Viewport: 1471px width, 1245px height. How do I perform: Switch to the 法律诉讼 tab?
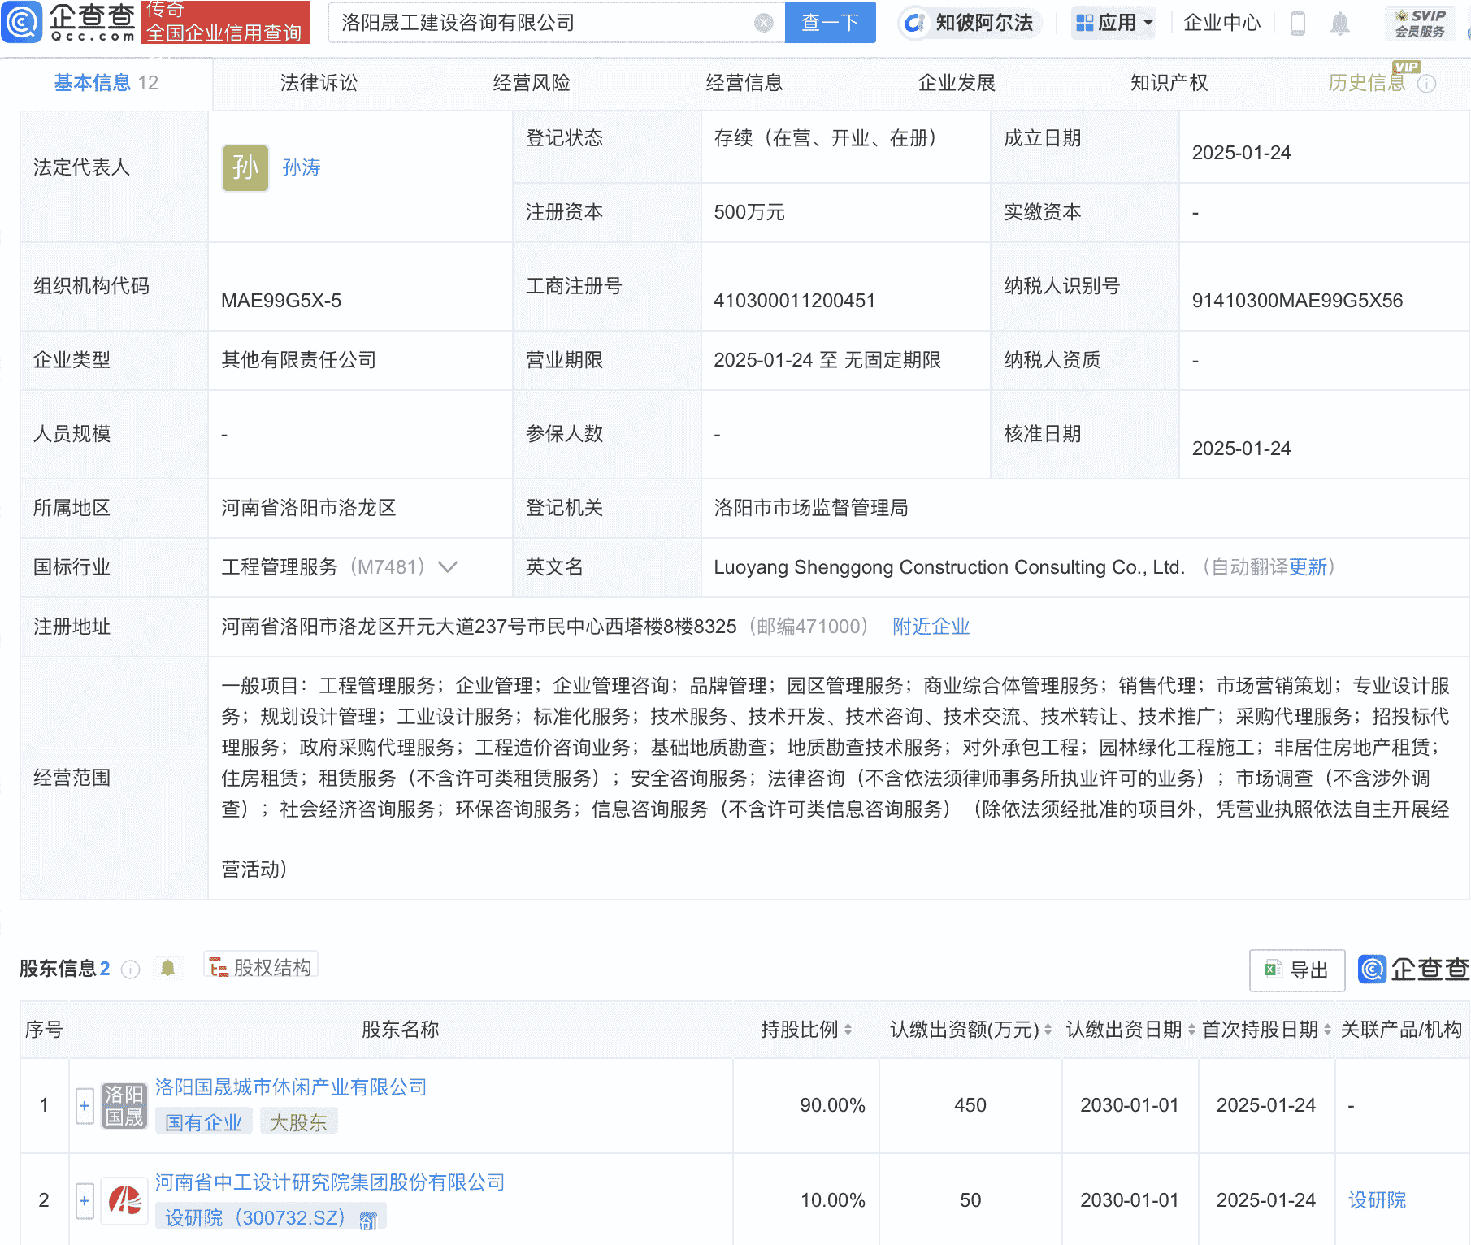coord(318,82)
